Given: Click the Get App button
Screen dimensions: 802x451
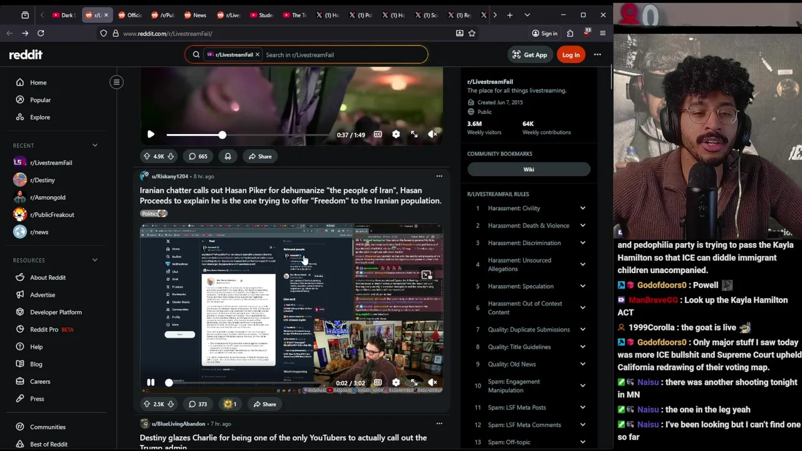Looking at the screenshot, I should pyautogui.click(x=529, y=54).
